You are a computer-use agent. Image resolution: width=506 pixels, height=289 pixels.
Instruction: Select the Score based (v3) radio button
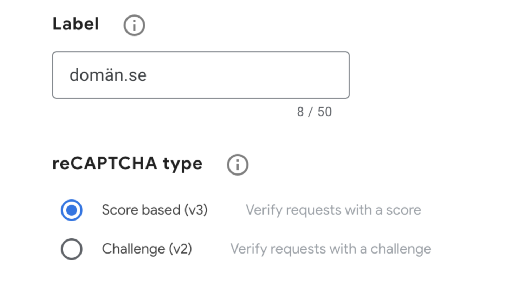coord(72,210)
